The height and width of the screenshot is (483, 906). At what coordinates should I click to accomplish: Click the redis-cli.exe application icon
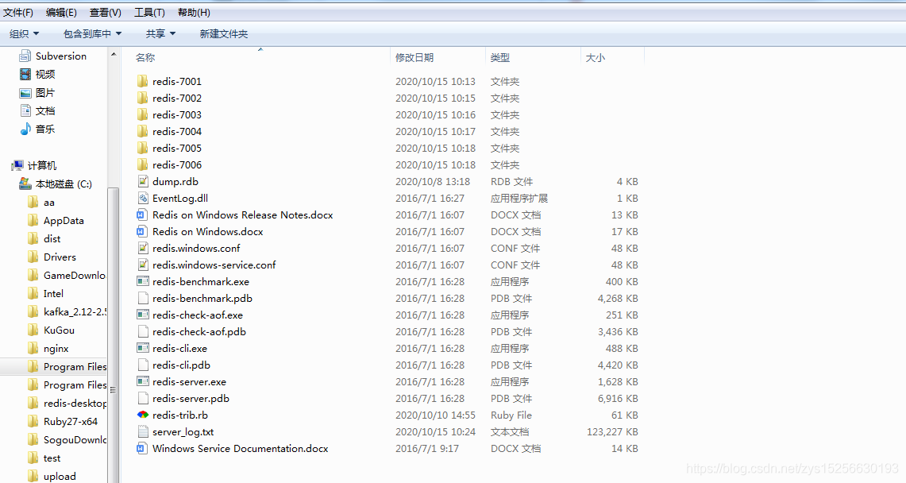(x=143, y=348)
